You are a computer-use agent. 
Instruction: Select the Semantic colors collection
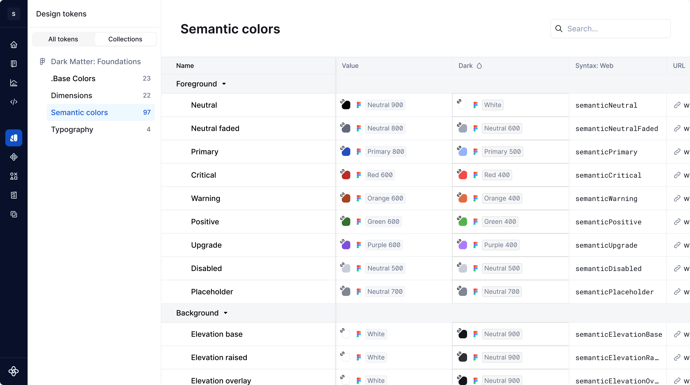(79, 112)
